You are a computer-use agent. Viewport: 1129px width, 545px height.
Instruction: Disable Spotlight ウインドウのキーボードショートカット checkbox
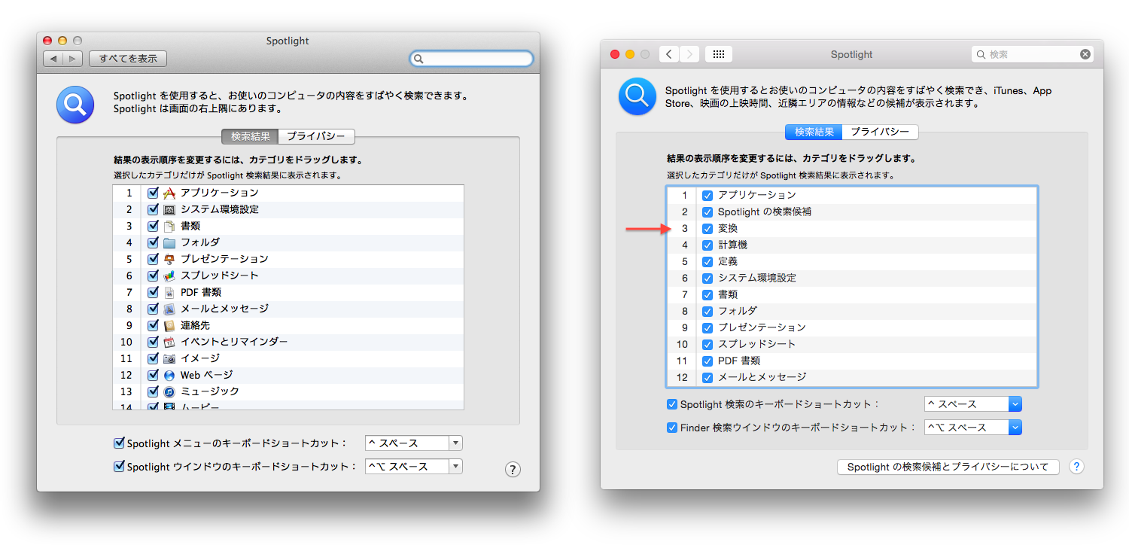[x=119, y=467]
